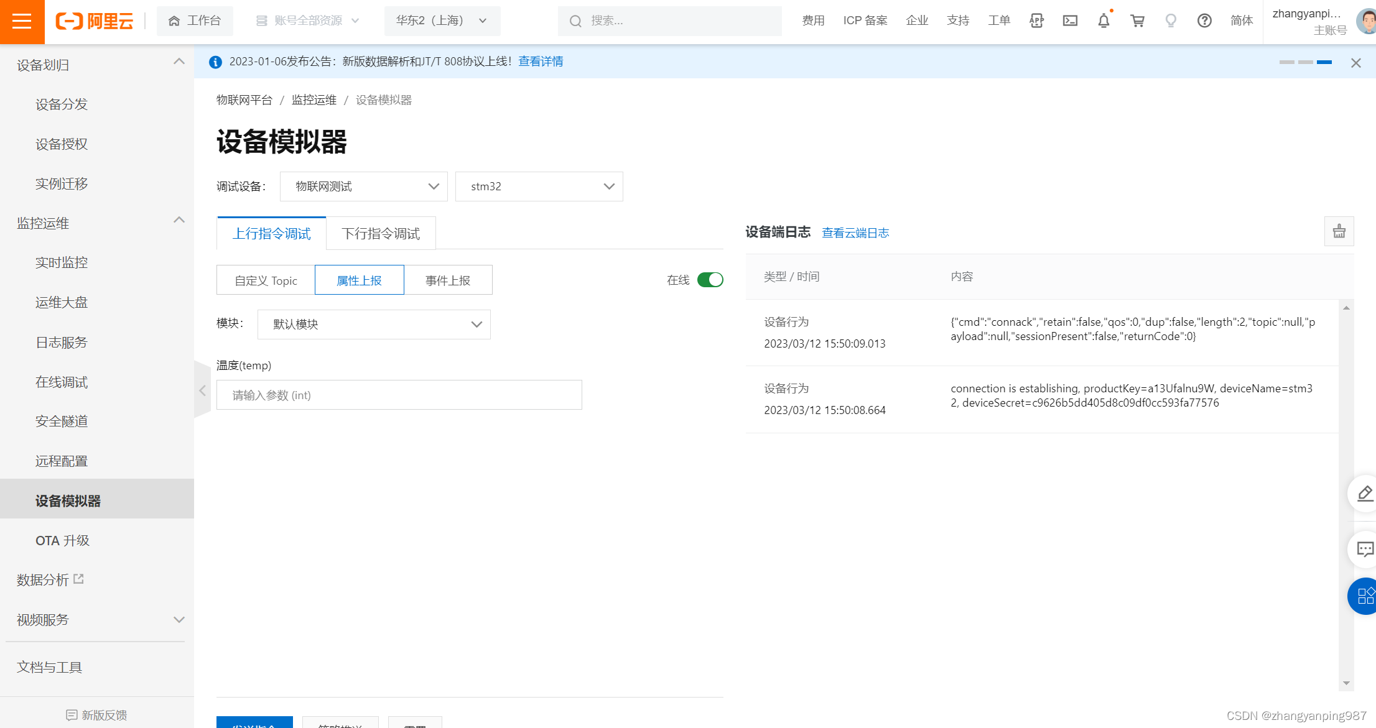Collapse the 监控运维 sidebar section
The height and width of the screenshot is (728, 1376).
[x=179, y=221]
